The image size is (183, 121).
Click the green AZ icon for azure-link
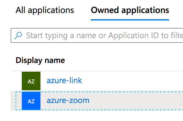pos(31,81)
